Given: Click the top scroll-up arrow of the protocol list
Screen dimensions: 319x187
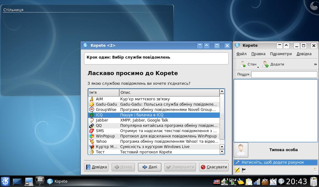Looking at the screenshot, I should pos(222,92).
